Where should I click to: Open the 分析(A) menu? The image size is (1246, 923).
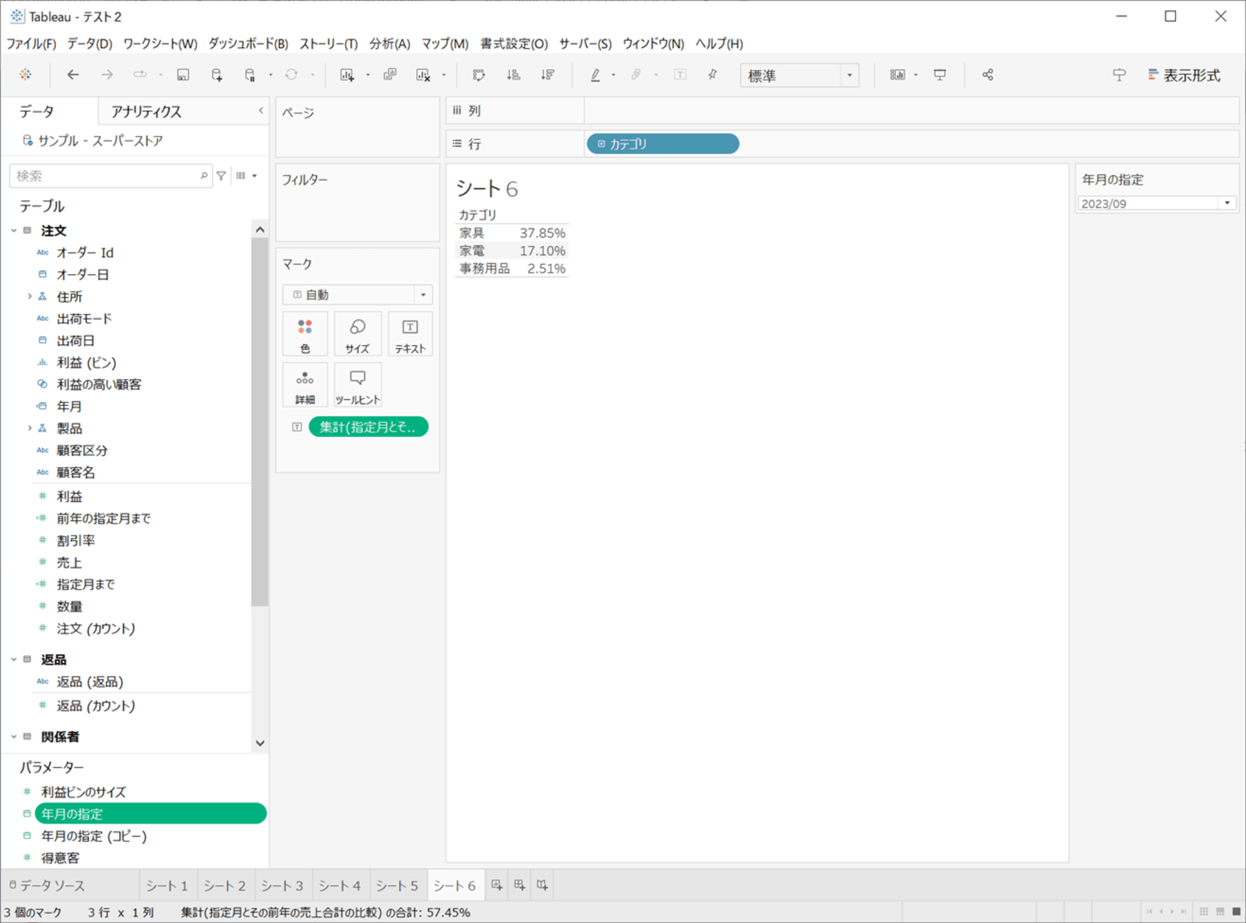click(389, 44)
